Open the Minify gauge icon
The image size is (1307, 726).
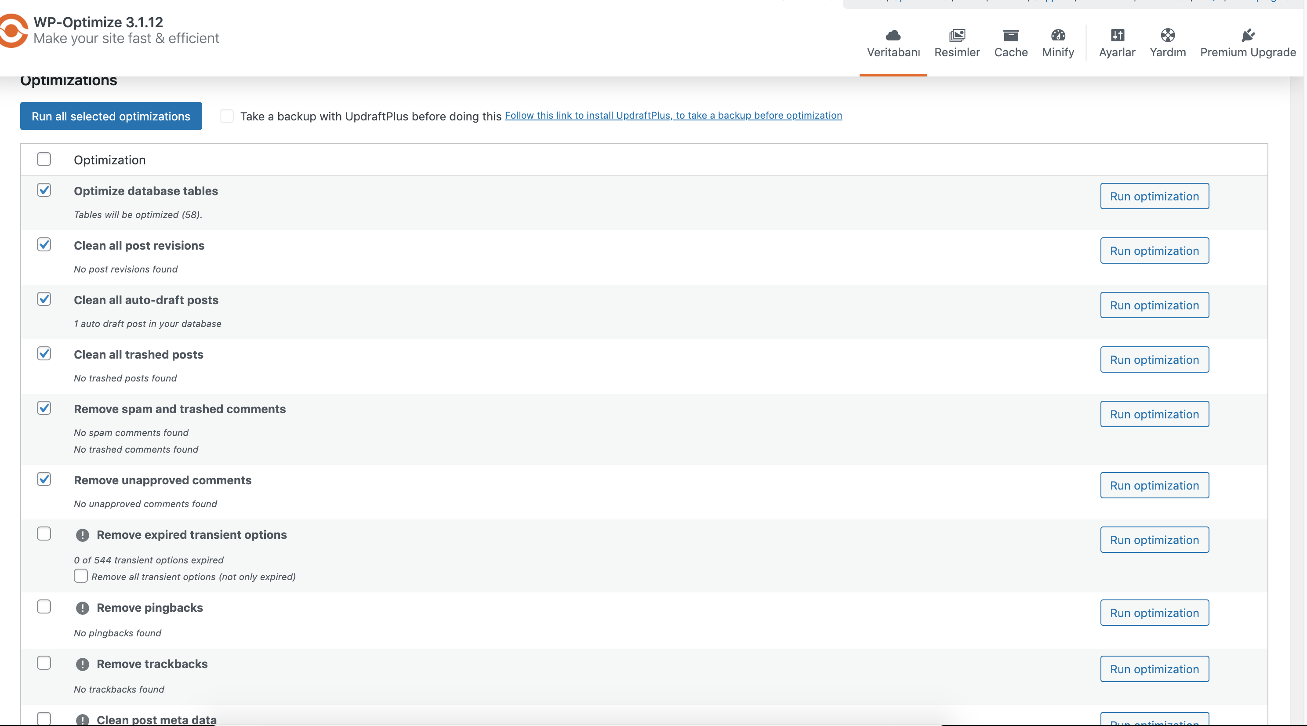[1058, 35]
